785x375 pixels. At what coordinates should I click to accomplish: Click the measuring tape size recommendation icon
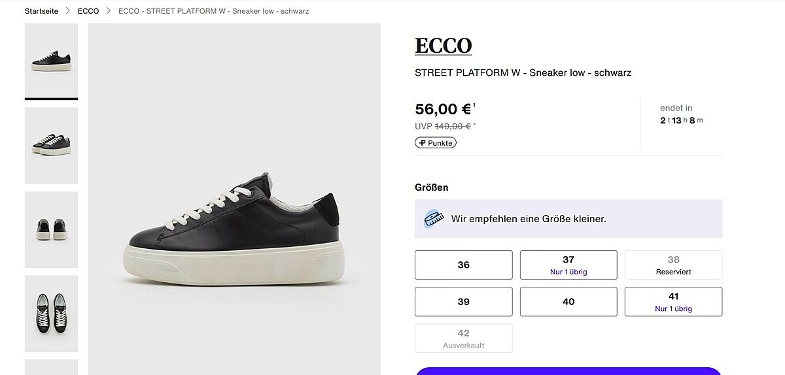coord(433,218)
